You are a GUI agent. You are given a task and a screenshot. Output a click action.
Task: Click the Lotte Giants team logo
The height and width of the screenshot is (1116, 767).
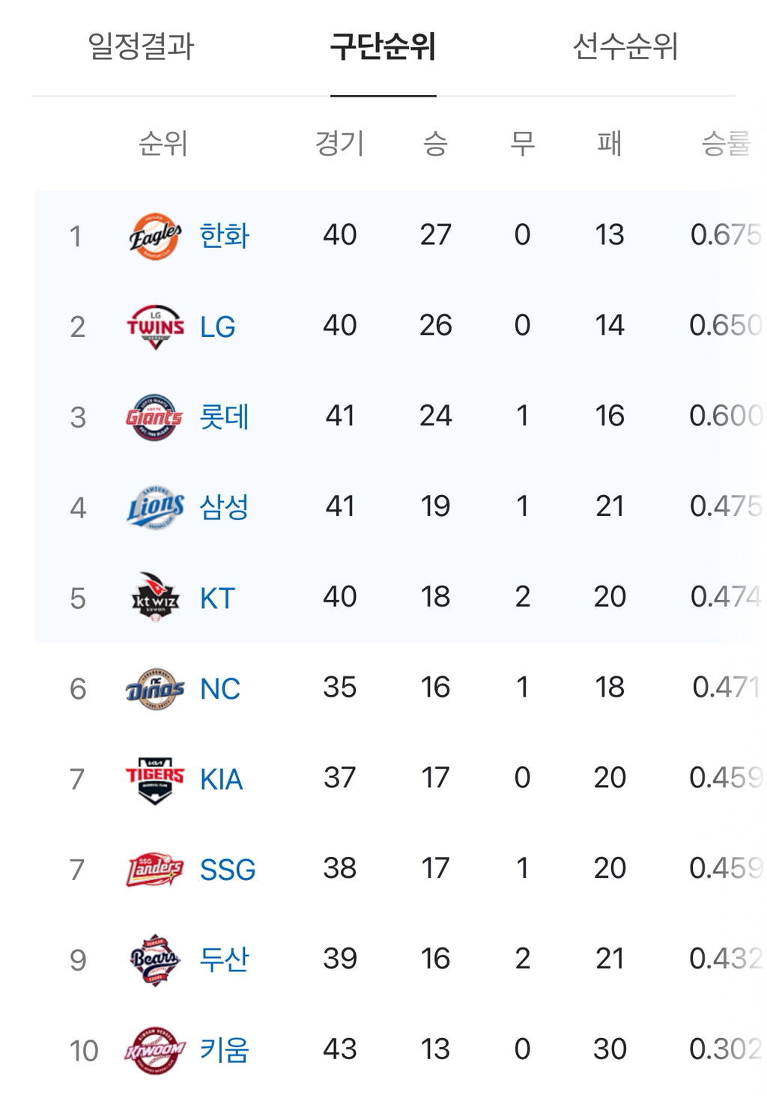[154, 417]
